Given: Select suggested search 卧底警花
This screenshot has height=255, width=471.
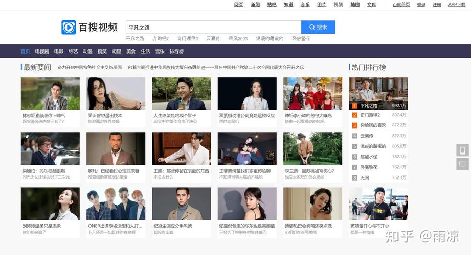Looking at the screenshot, I should point(301,38).
